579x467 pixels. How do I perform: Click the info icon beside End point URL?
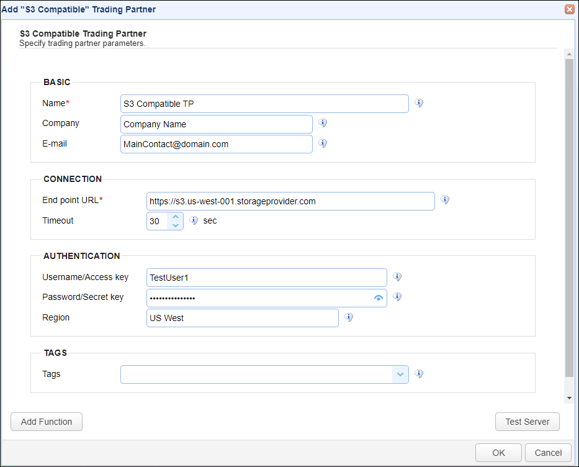[x=445, y=200]
